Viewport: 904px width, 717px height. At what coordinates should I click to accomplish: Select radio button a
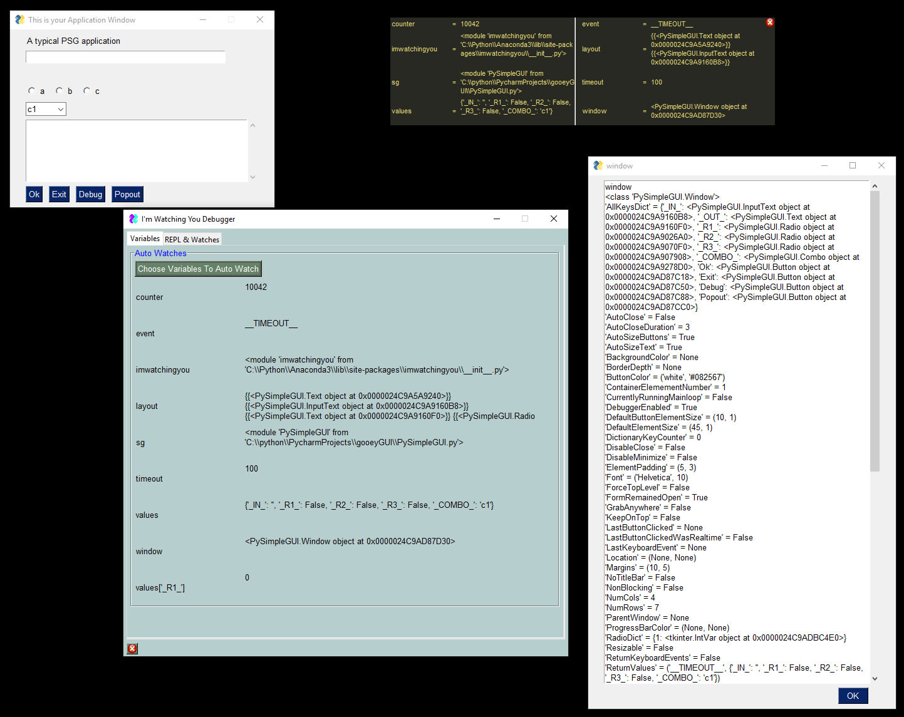(x=31, y=90)
